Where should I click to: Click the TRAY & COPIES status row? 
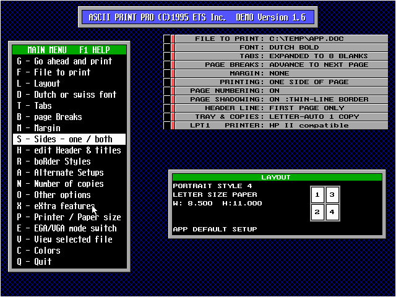pos(282,117)
